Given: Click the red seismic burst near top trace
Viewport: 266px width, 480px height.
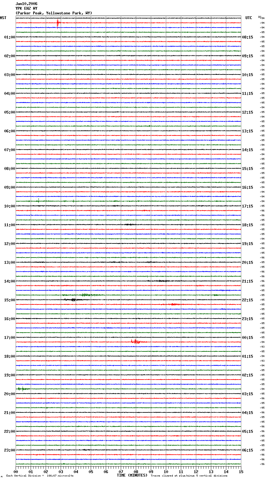Looking at the screenshot, I should click(58, 23).
